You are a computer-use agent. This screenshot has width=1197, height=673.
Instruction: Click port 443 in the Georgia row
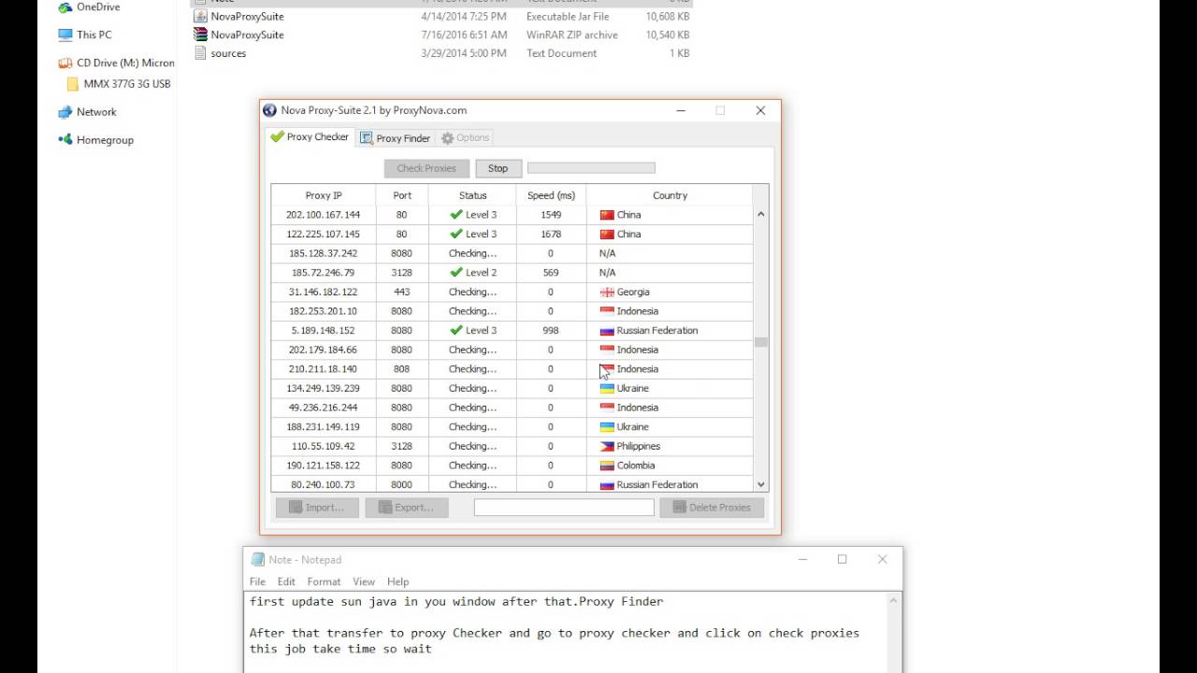coord(402,292)
